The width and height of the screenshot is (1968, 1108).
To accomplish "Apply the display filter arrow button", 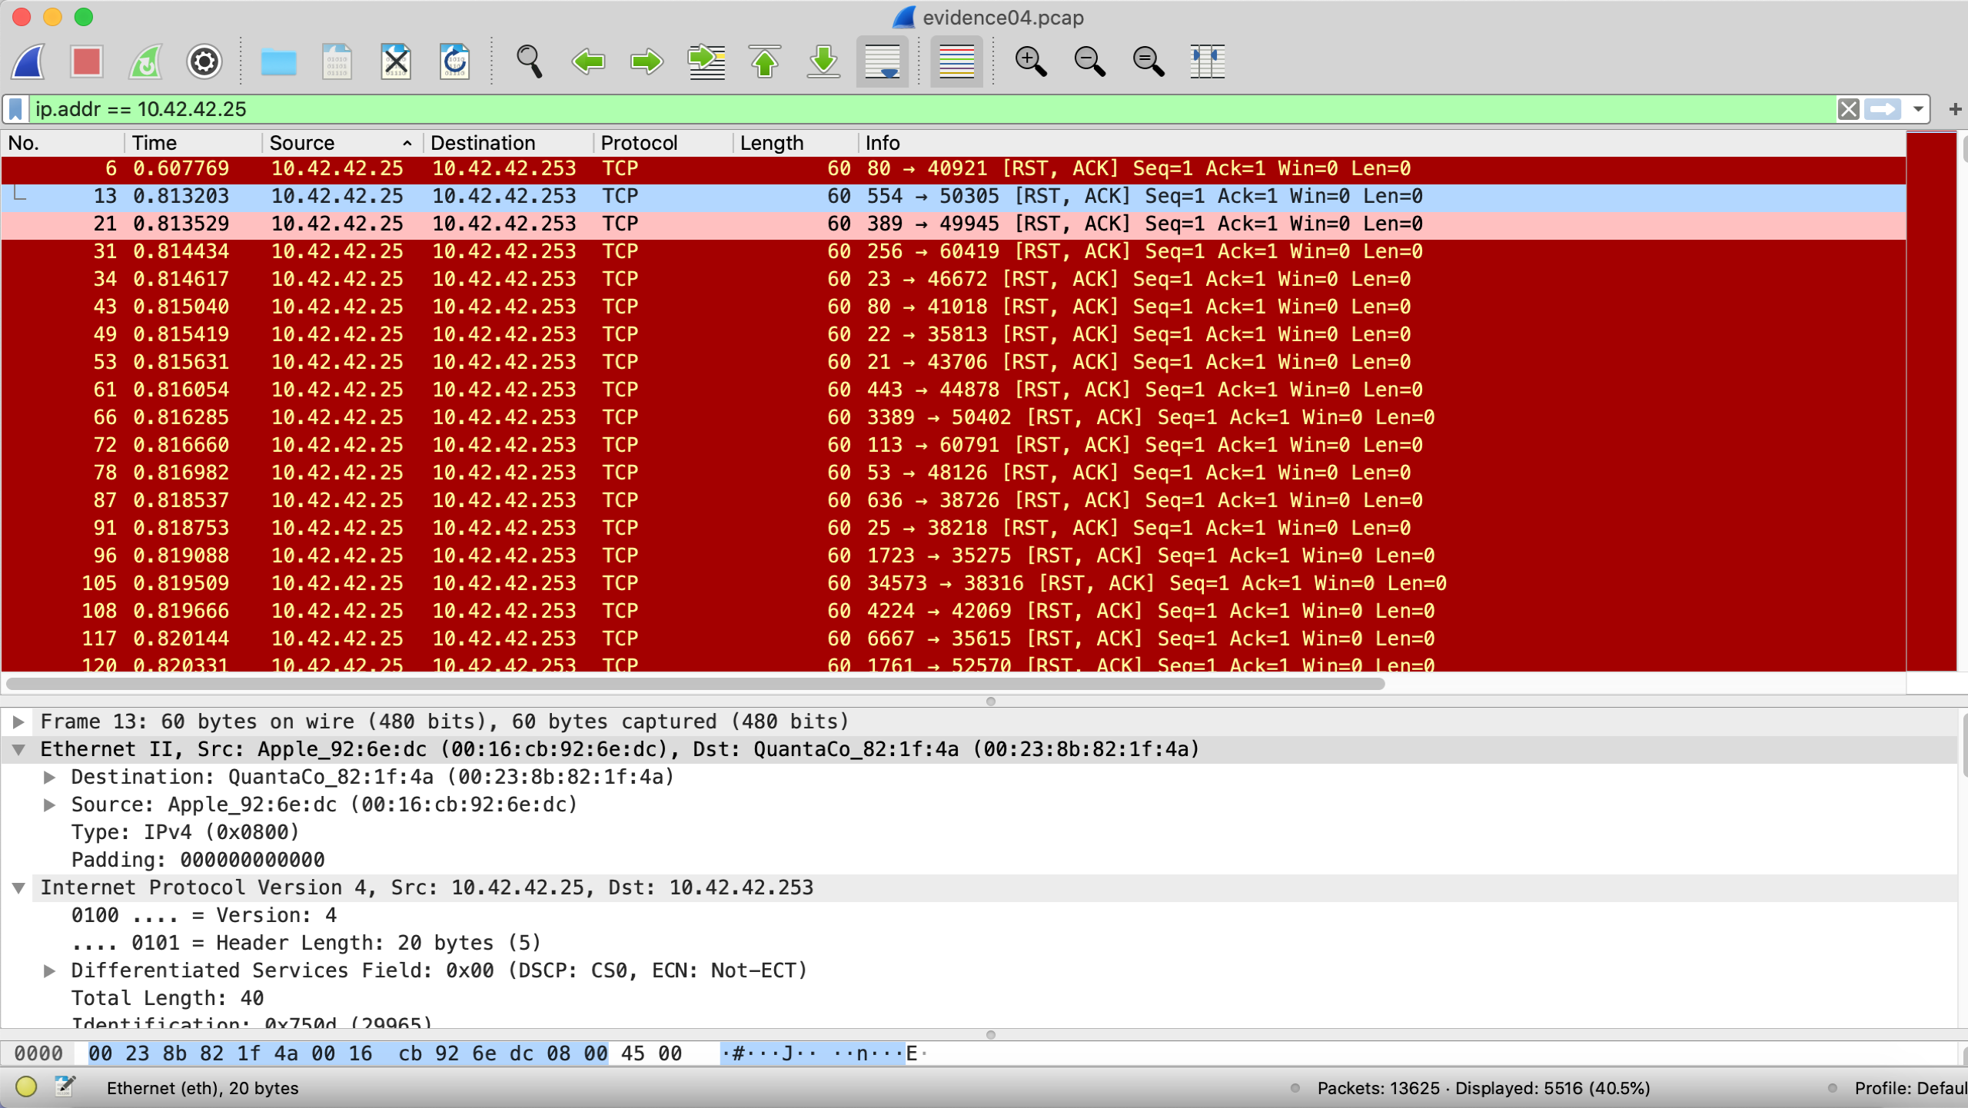I will [x=1883, y=109].
